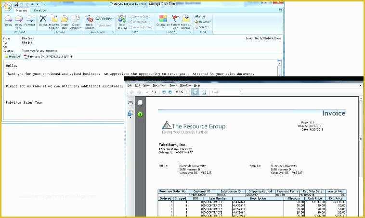Click Undo in the quick access toolbar
Screen dimensions: 365x218
pos(22,4)
